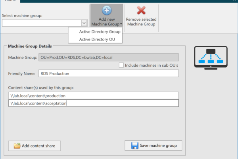Viewport: 238px width, 159px height.
Task: Select the \\lab.local\content\production share field
Action: click(x=94, y=96)
